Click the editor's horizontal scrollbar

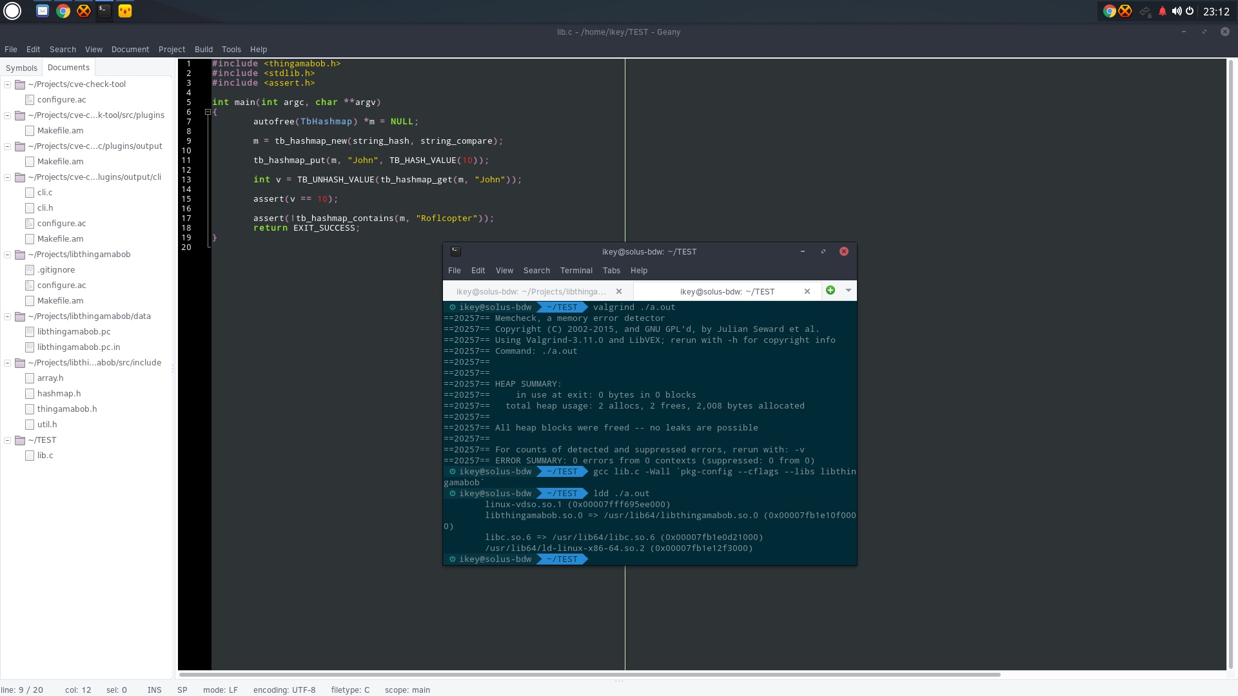click(x=589, y=675)
